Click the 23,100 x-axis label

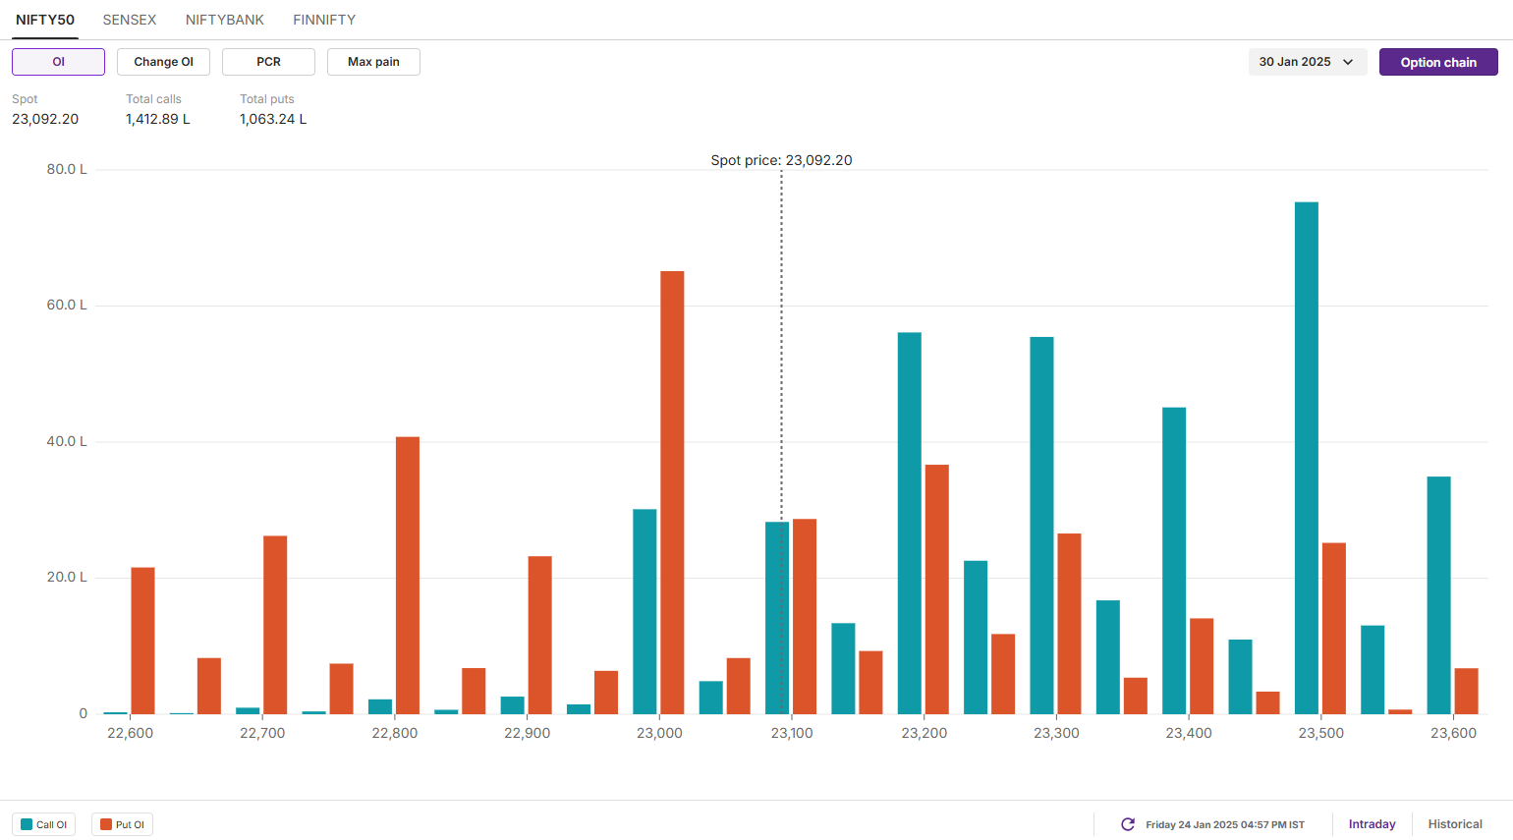point(792,733)
